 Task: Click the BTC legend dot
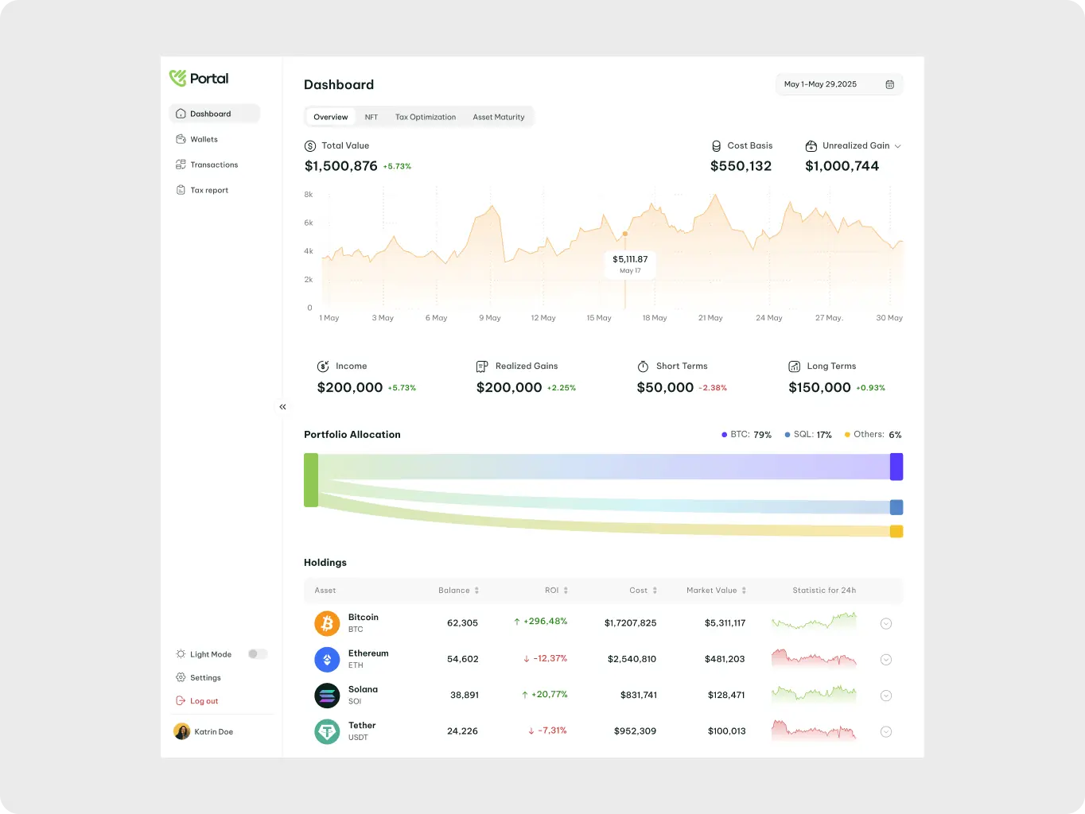click(x=723, y=434)
